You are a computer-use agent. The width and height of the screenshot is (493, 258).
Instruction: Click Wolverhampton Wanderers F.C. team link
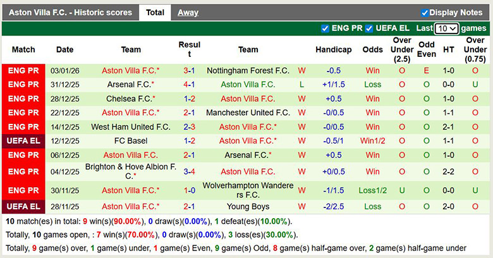pos(248,190)
